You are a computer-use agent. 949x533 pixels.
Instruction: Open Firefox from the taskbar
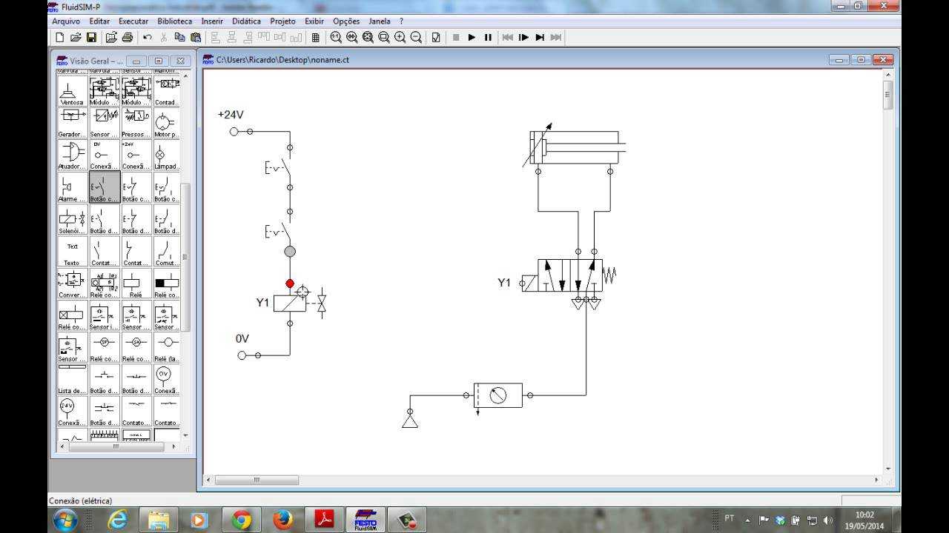[282, 520]
